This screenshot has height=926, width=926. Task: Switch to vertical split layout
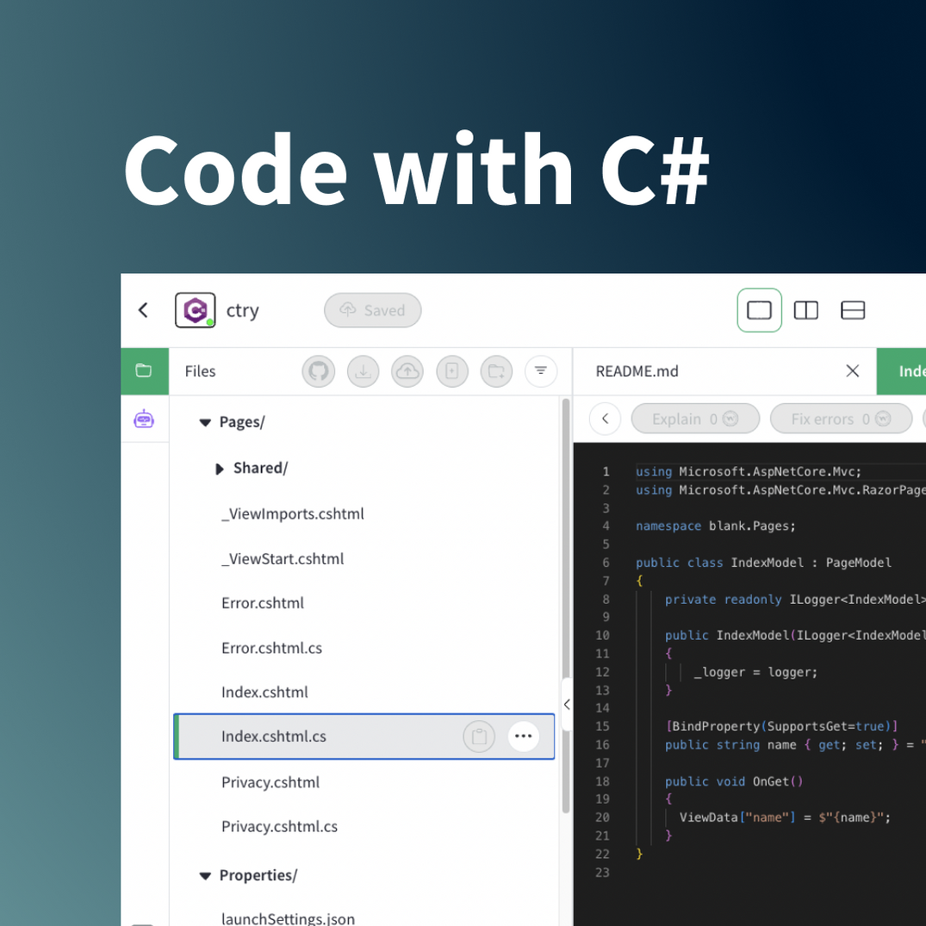(x=805, y=310)
